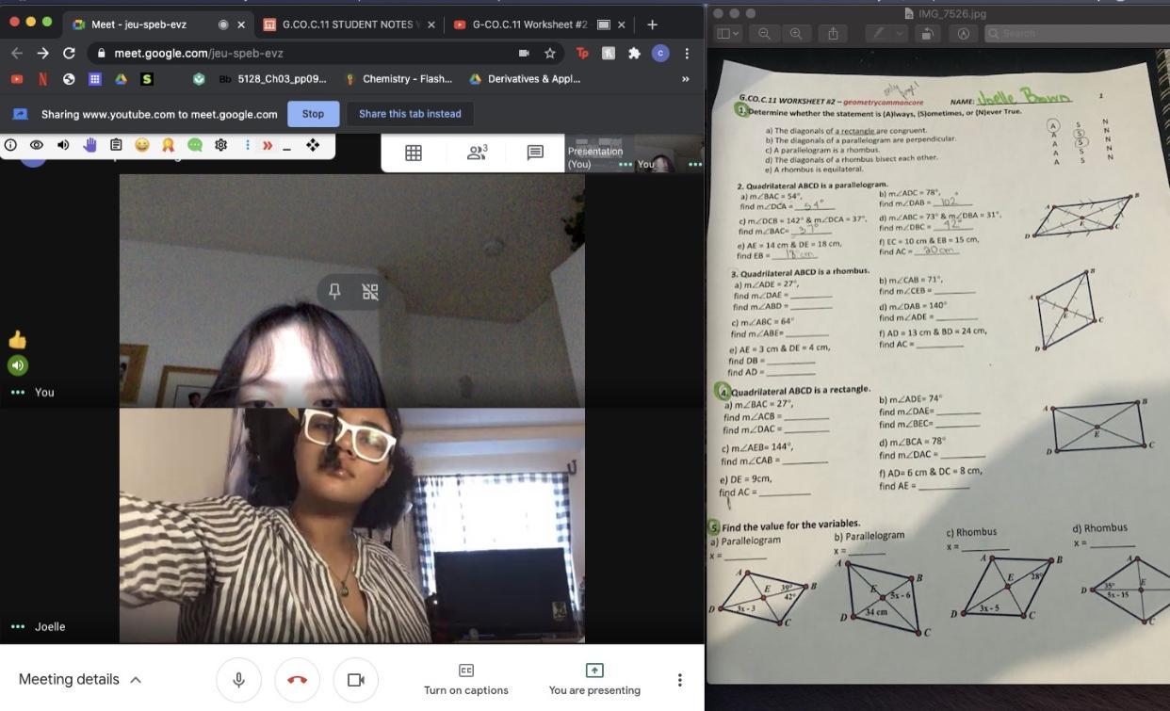The width and height of the screenshot is (1170, 711).
Task: Click Share this tab instead
Action: pos(410,114)
